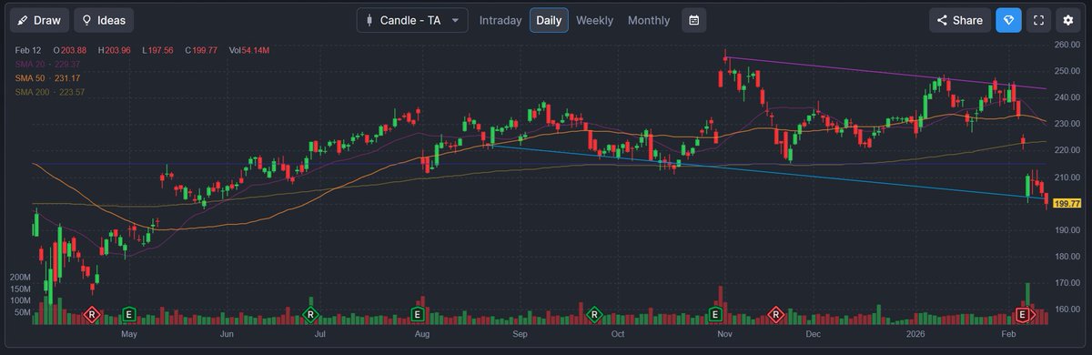Toggle fullscreen chart mode
This screenshot has width=1092, height=355.
[1039, 20]
